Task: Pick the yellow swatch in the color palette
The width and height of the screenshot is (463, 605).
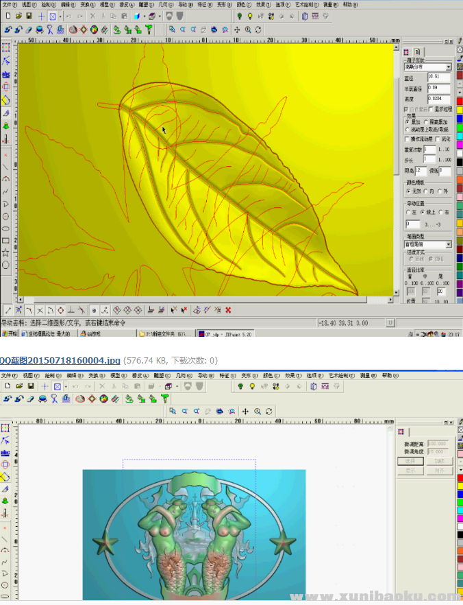Action: (460, 109)
